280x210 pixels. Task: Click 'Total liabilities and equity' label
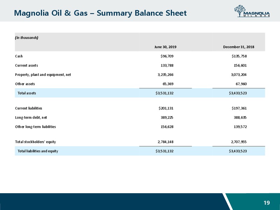38,151
